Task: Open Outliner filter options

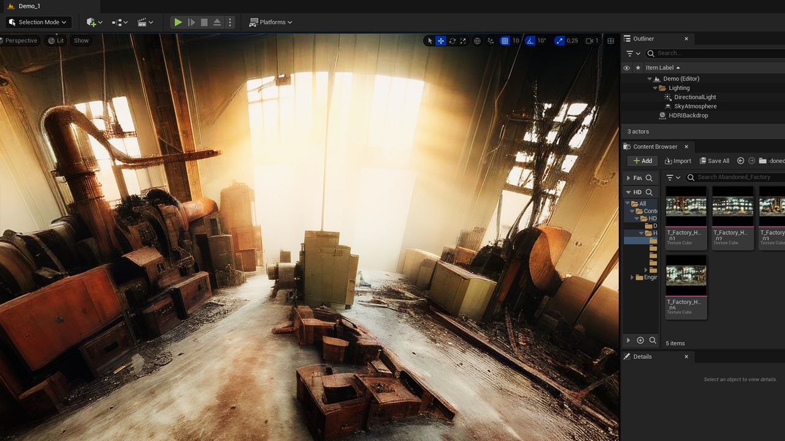Action: click(x=633, y=53)
